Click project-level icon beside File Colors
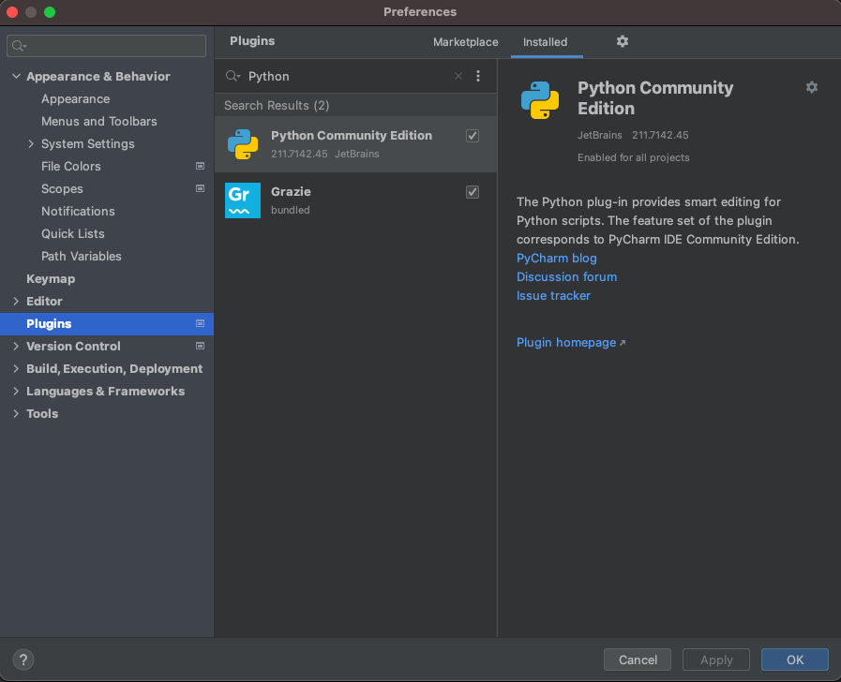 200,166
